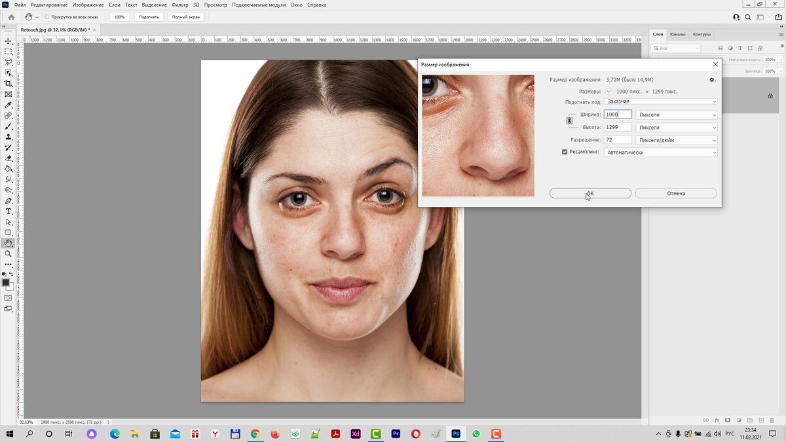This screenshot has height=442, width=786.
Task: Select the Move tool
Action: pos(9,41)
